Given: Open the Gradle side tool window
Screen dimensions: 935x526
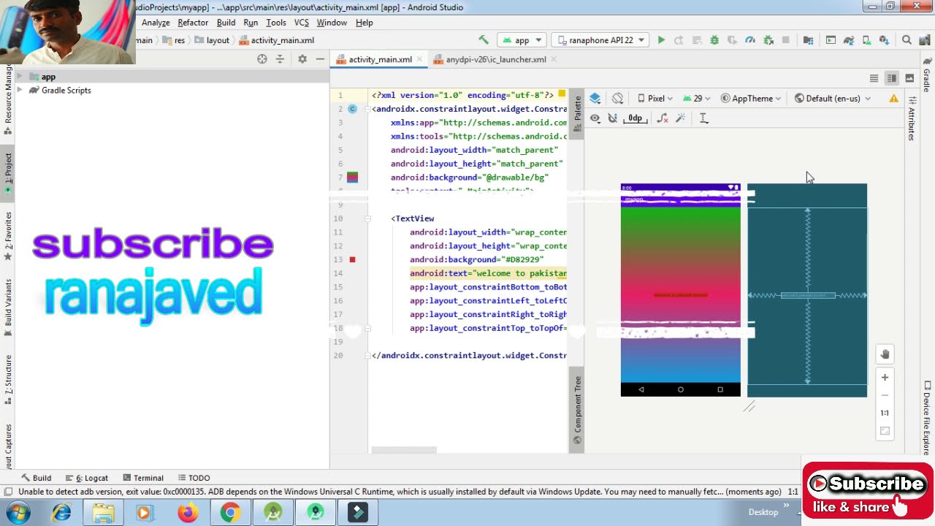Looking at the screenshot, I should pos(927,73).
